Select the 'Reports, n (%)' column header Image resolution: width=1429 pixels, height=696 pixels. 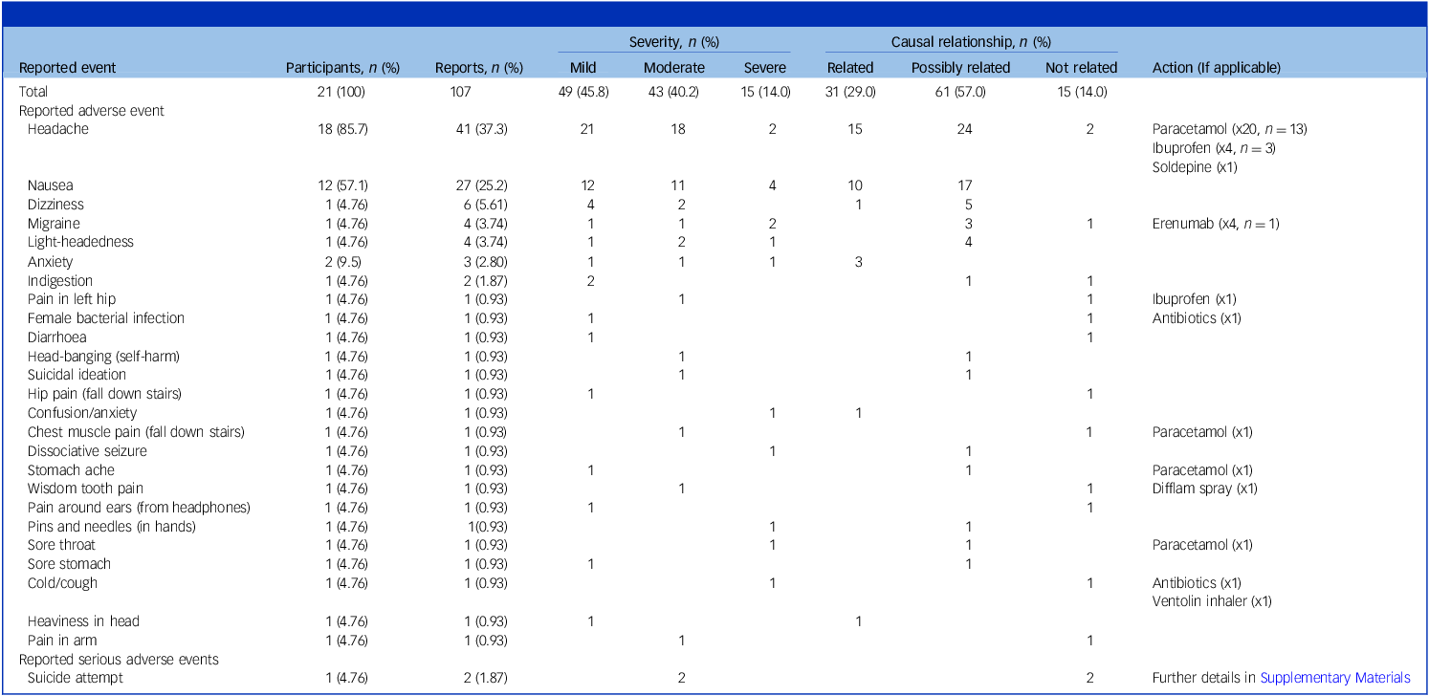[x=479, y=68]
